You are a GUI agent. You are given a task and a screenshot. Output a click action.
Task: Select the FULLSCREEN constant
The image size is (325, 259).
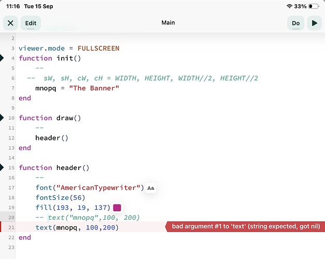point(98,48)
